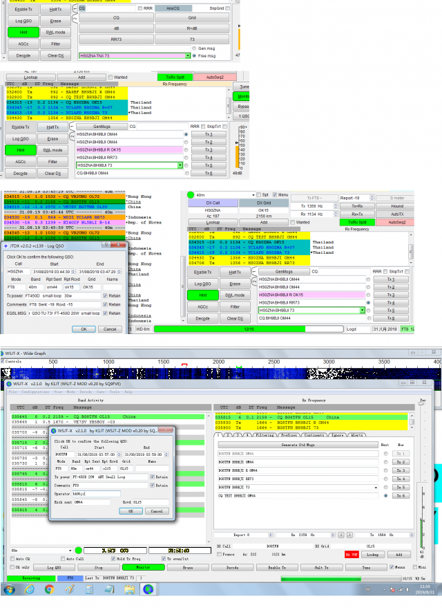This screenshot has width=442, height=608.
Task: Select the Gen msg radio button
Action: click(x=194, y=48)
